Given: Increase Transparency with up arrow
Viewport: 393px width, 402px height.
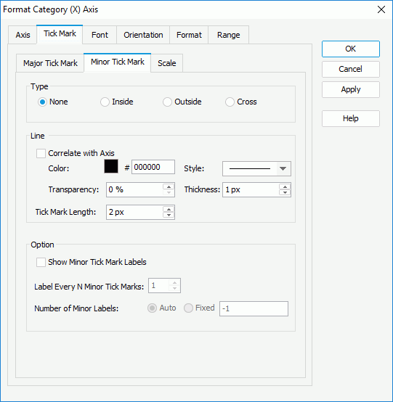Looking at the screenshot, I should tap(169, 186).
